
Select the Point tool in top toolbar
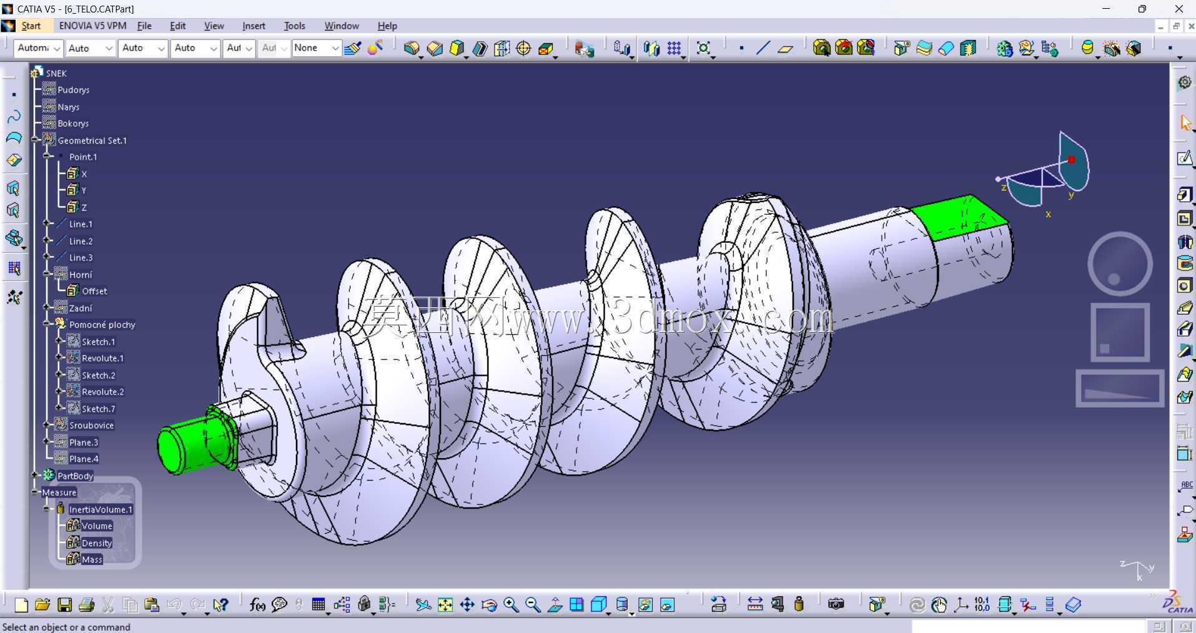tap(741, 48)
